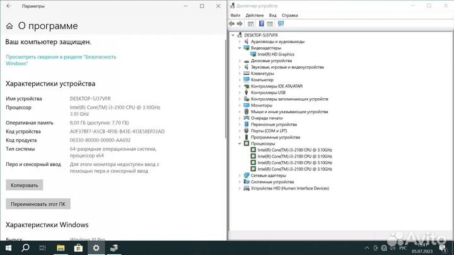Open taskbar Search magnifier
Viewport: 454px width, 255px height.
coord(25,248)
